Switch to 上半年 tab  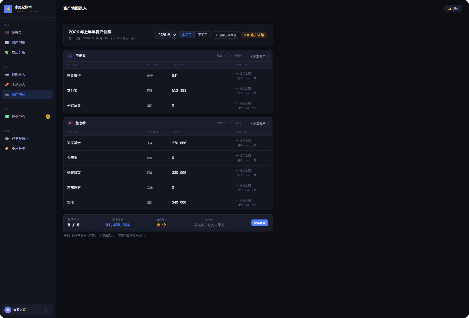tap(187, 35)
